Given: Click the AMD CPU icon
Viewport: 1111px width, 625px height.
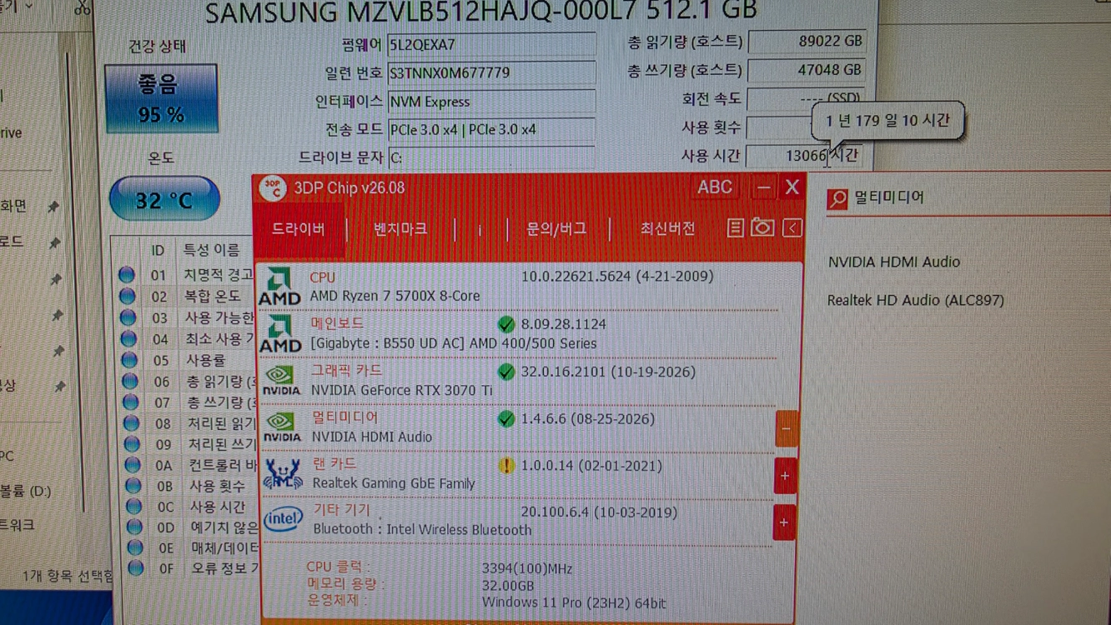Looking at the screenshot, I should coord(279,286).
